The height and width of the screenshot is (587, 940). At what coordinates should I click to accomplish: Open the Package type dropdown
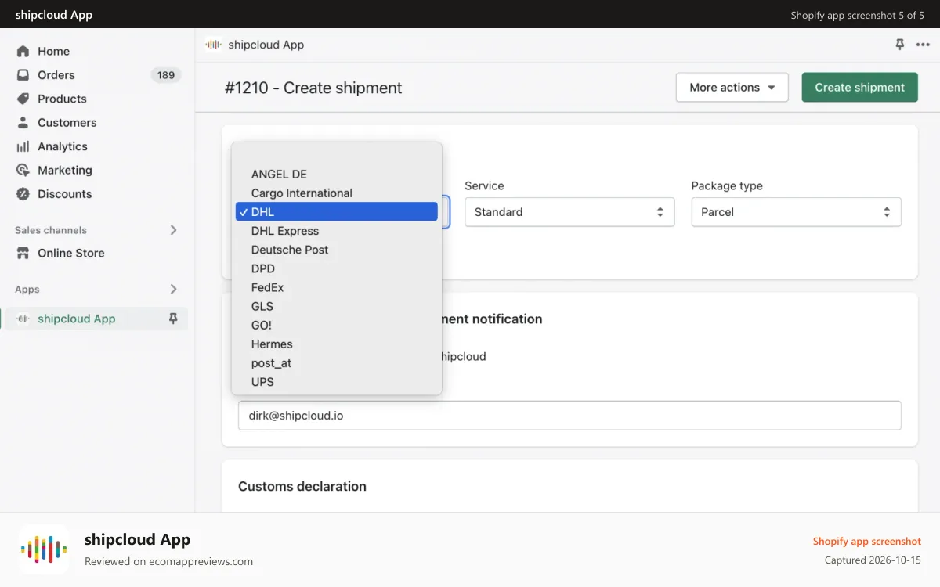pos(796,212)
